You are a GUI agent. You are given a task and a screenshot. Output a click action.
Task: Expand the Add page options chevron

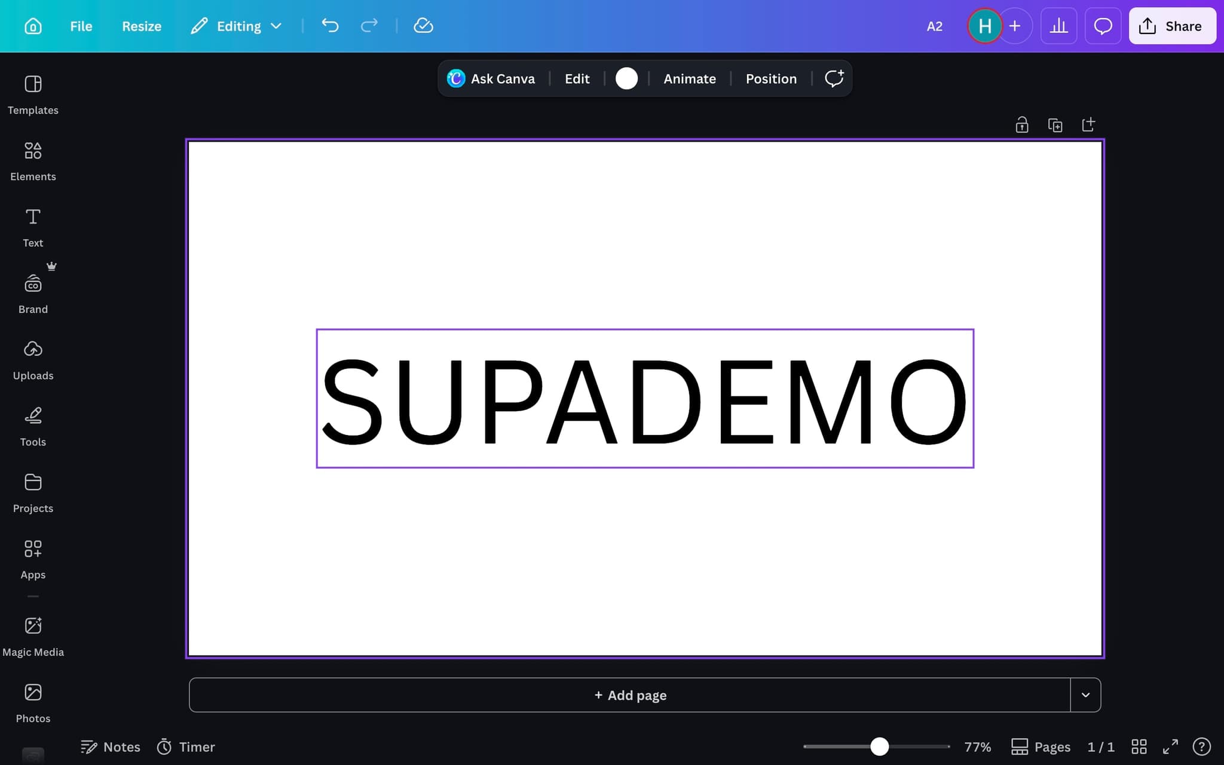1085,694
